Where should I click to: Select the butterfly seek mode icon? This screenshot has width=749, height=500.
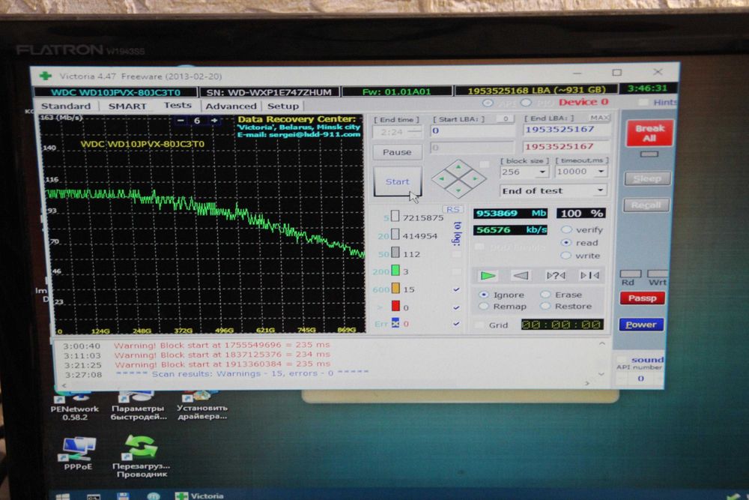589,275
